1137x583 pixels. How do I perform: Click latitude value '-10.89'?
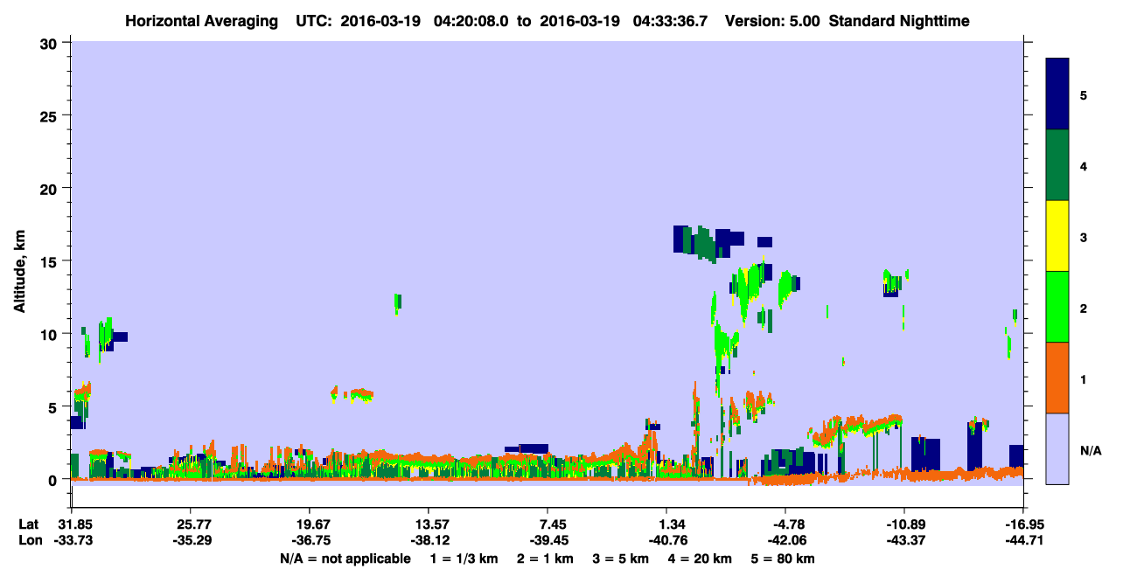903,524
